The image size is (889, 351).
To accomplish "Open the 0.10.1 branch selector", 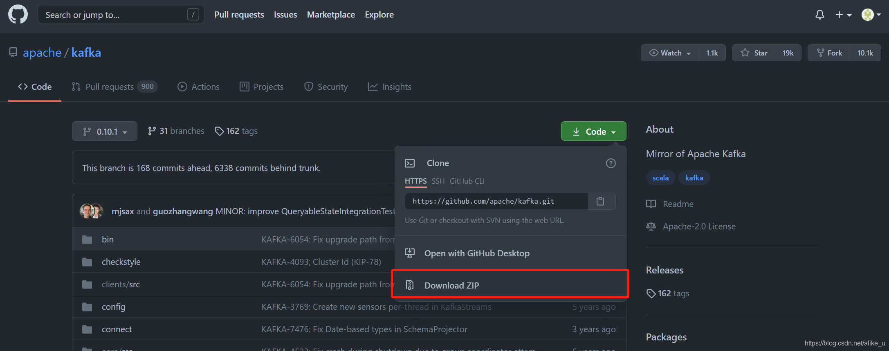I will (105, 131).
